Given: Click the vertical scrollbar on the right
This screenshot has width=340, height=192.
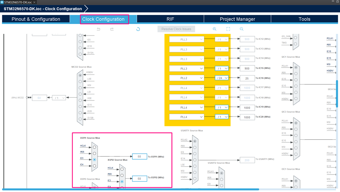Looking at the screenshot, I should [337, 94].
